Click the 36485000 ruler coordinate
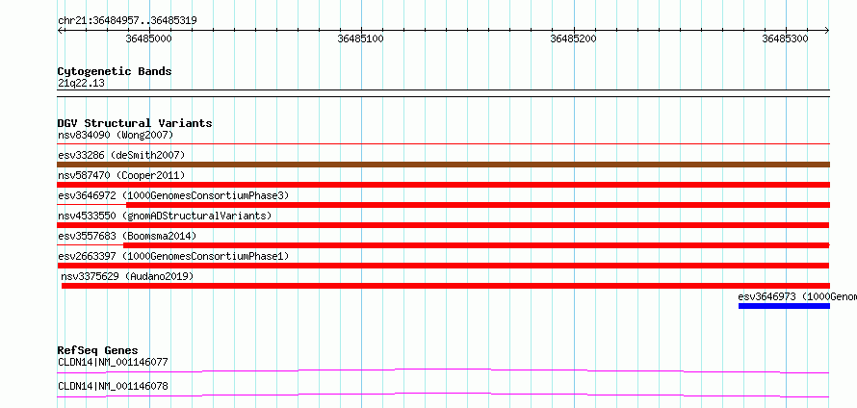The height and width of the screenshot is (408, 857). 148,38
